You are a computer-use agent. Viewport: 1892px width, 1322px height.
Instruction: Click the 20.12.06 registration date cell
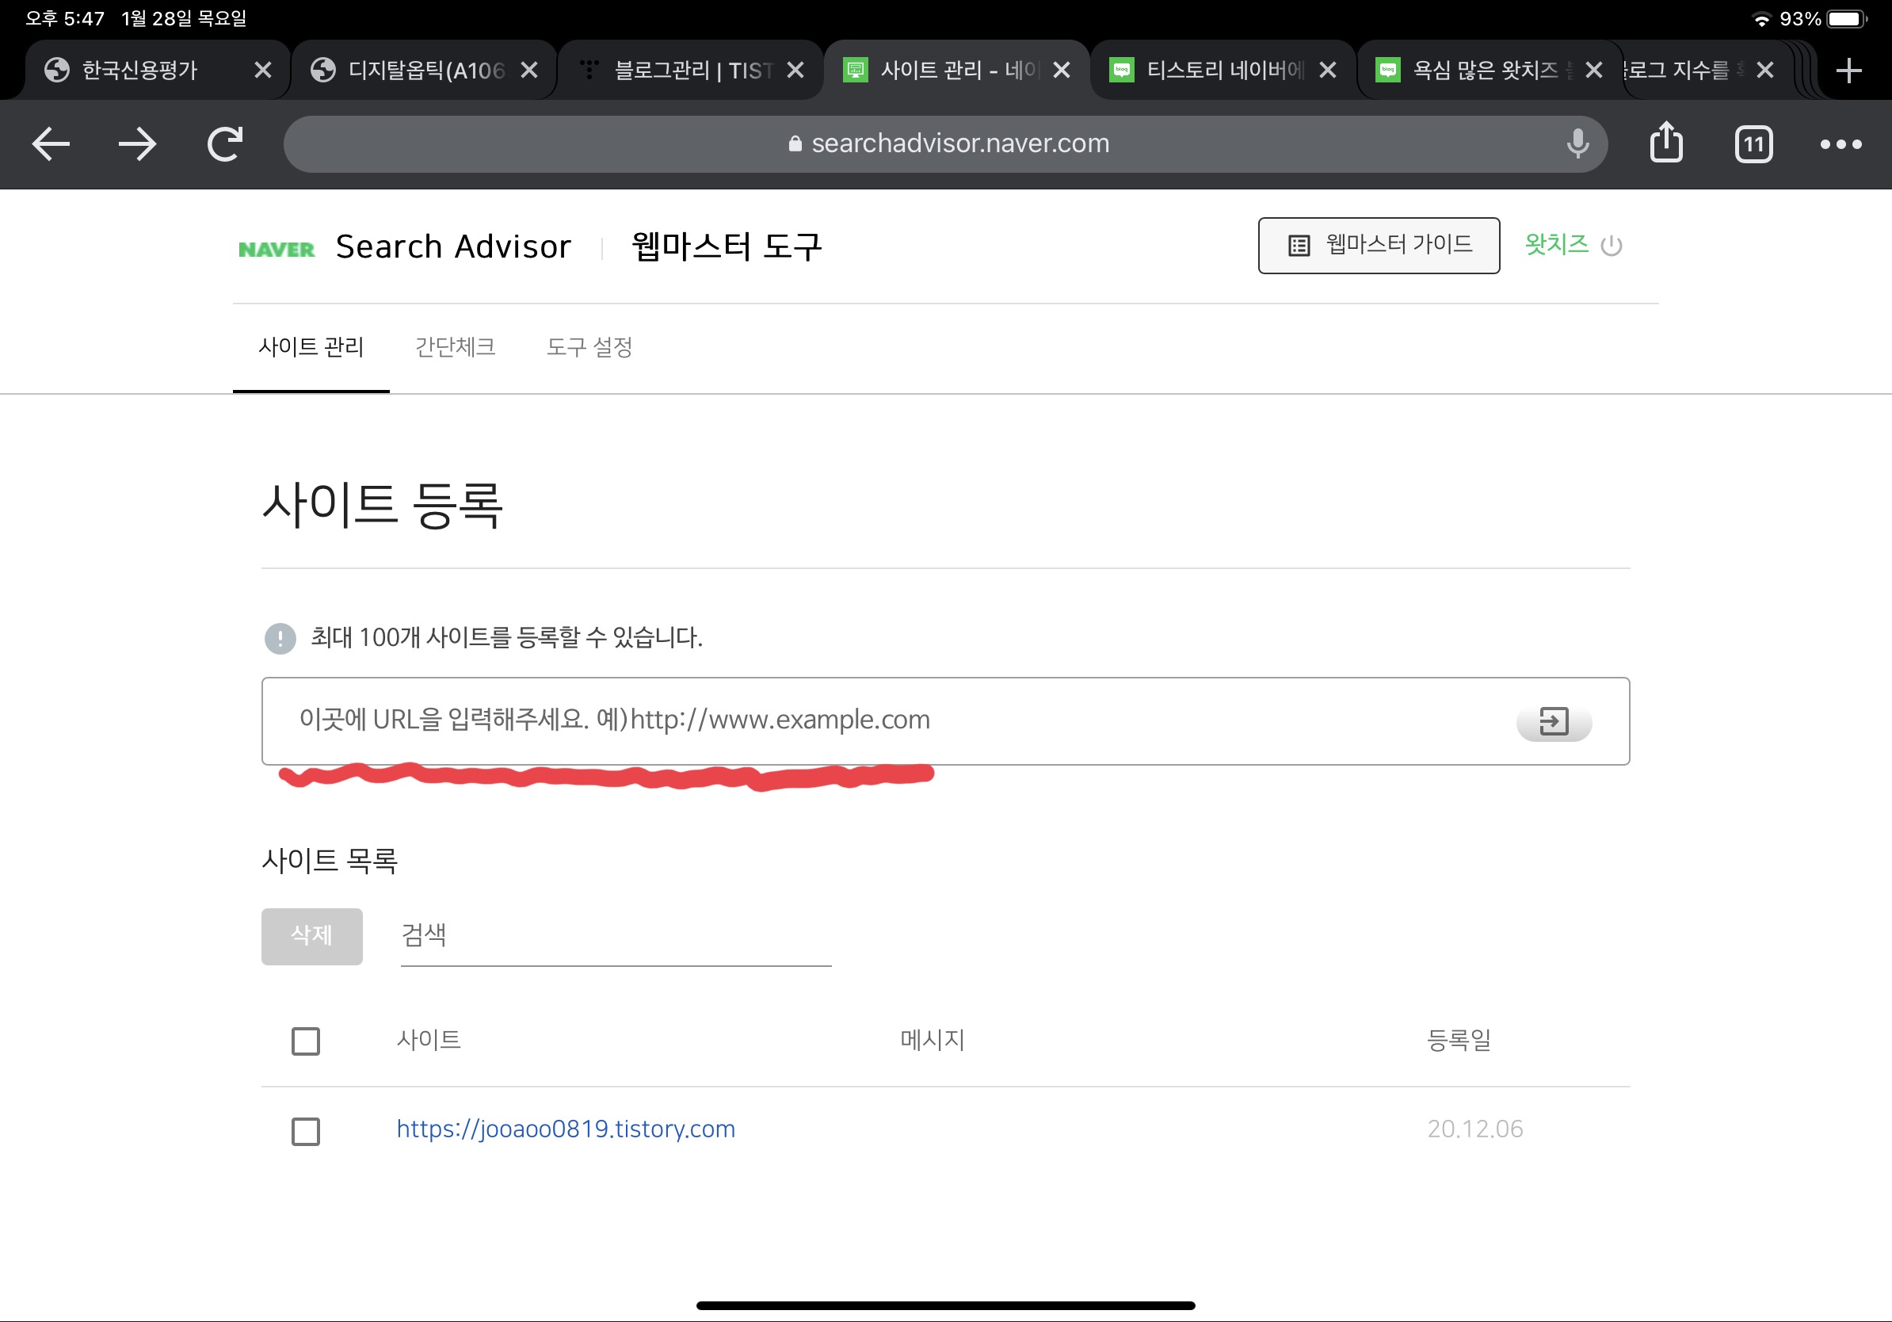(1474, 1129)
